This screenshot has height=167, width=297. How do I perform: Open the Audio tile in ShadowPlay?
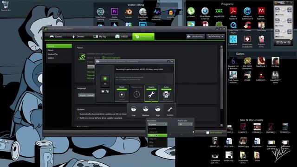pos(166,93)
